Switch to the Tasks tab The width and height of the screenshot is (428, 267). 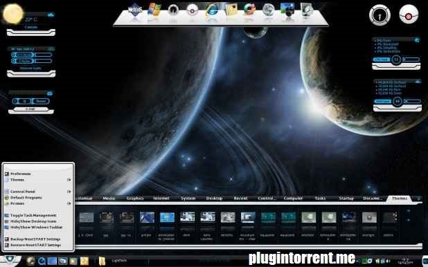[x=320, y=199]
